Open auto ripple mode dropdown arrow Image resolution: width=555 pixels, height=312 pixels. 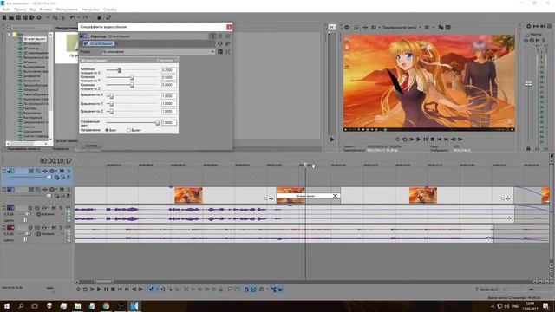click(267, 289)
